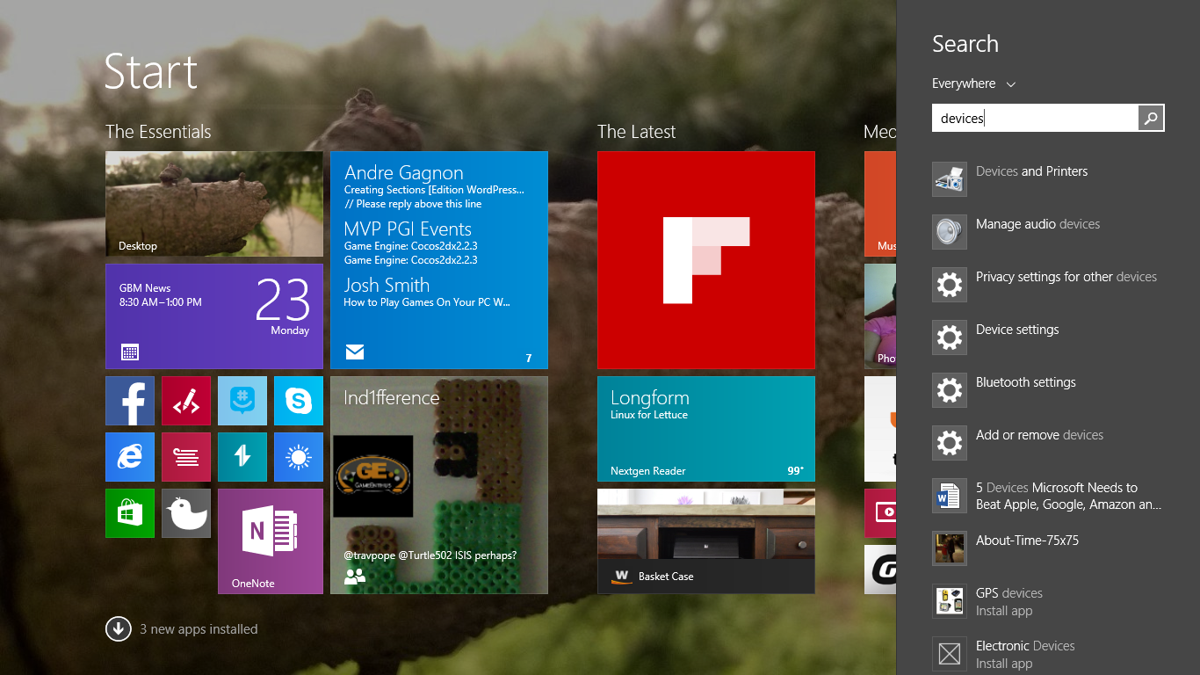
Task: Open Manage audio devices result
Action: pos(1048,232)
